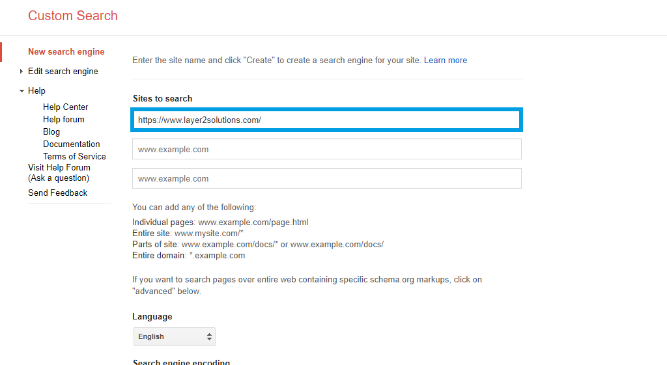Click the Language field label
667x365 pixels.
152,317
